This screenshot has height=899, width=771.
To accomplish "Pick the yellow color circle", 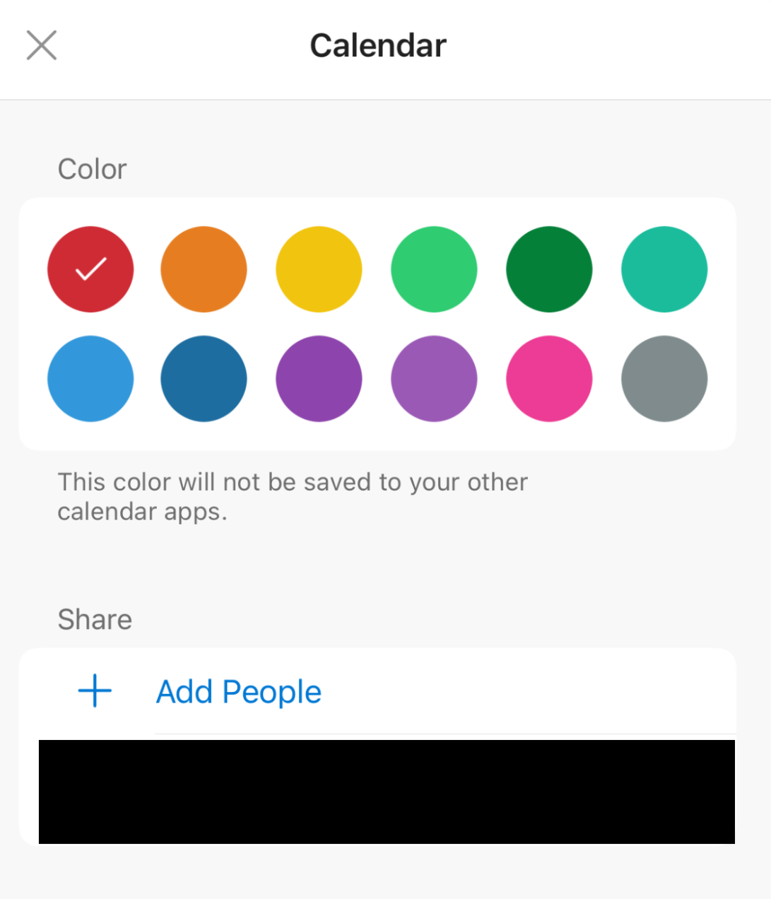I will [x=319, y=269].
